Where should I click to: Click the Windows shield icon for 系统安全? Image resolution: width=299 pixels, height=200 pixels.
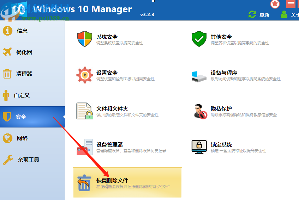click(85, 39)
